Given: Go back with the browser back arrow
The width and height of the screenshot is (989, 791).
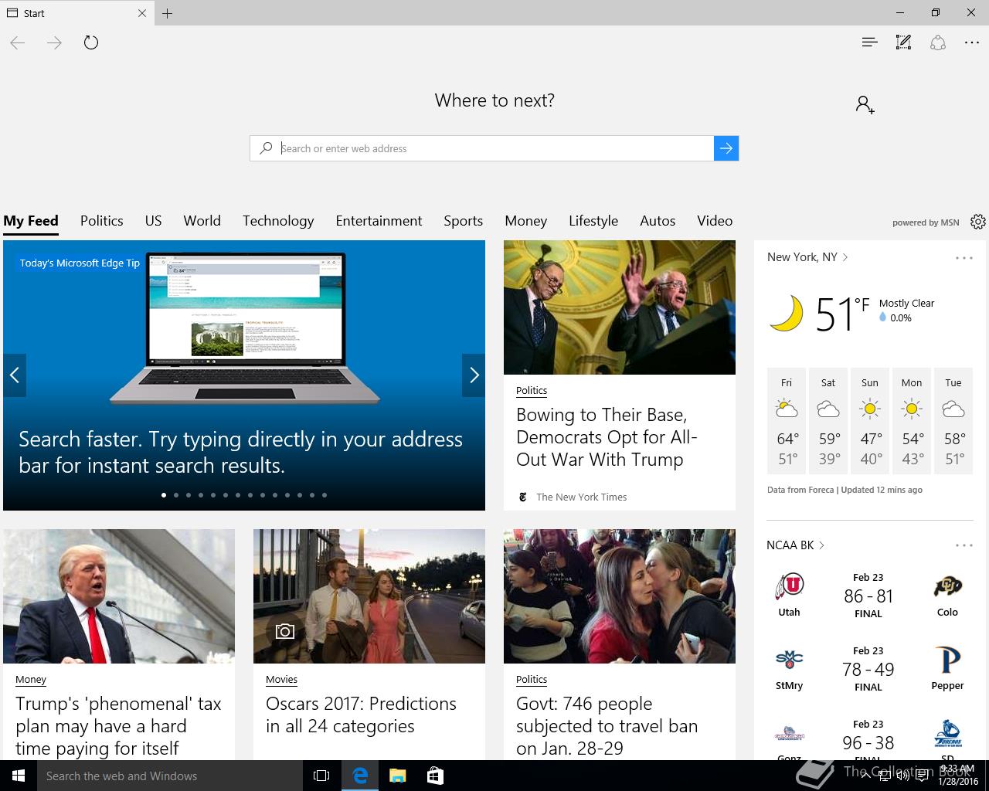Looking at the screenshot, I should (x=18, y=42).
